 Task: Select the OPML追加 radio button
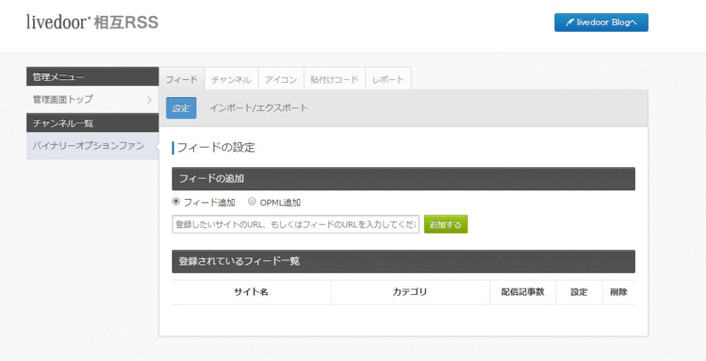click(x=252, y=202)
